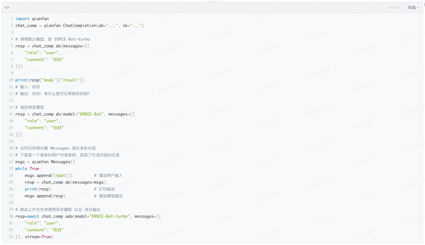Click the 'while True:' line
The width and height of the screenshot is (425, 245).
[x=28, y=169]
